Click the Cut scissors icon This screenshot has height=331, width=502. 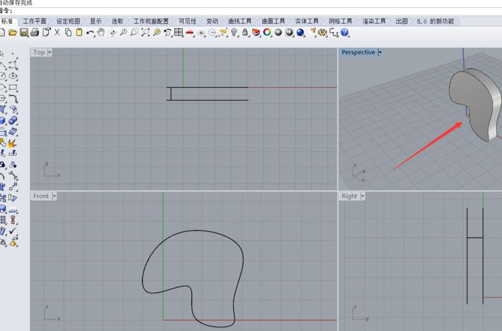click(x=57, y=32)
